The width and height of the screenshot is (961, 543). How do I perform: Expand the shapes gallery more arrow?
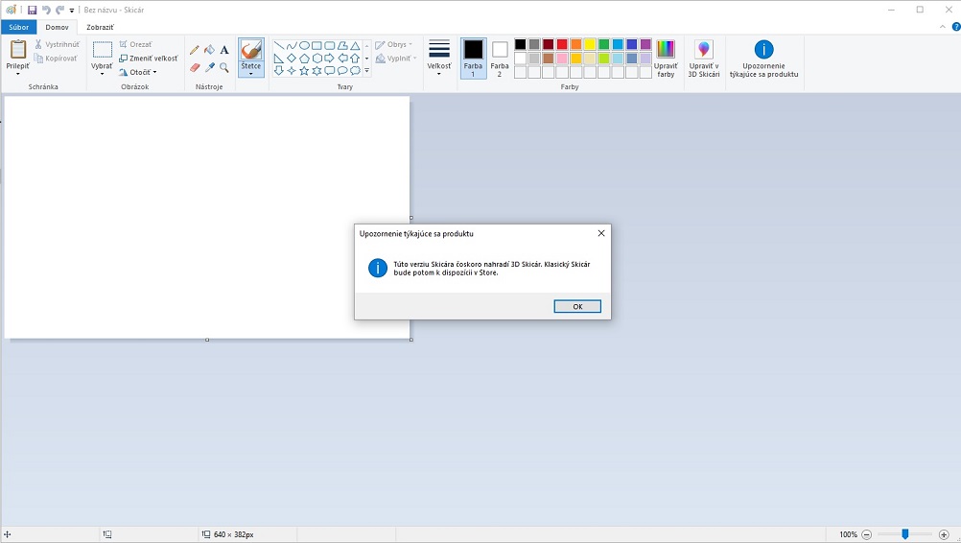367,71
